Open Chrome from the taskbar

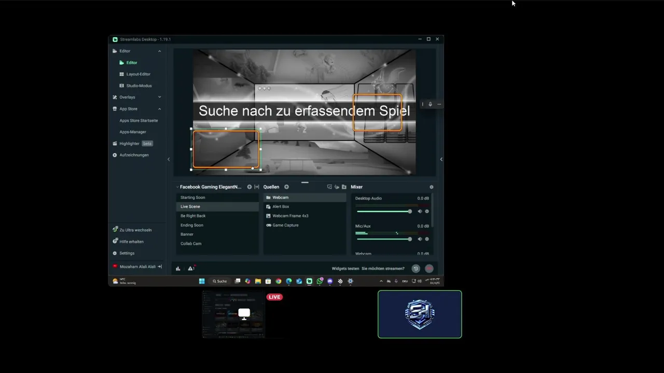pos(279,281)
